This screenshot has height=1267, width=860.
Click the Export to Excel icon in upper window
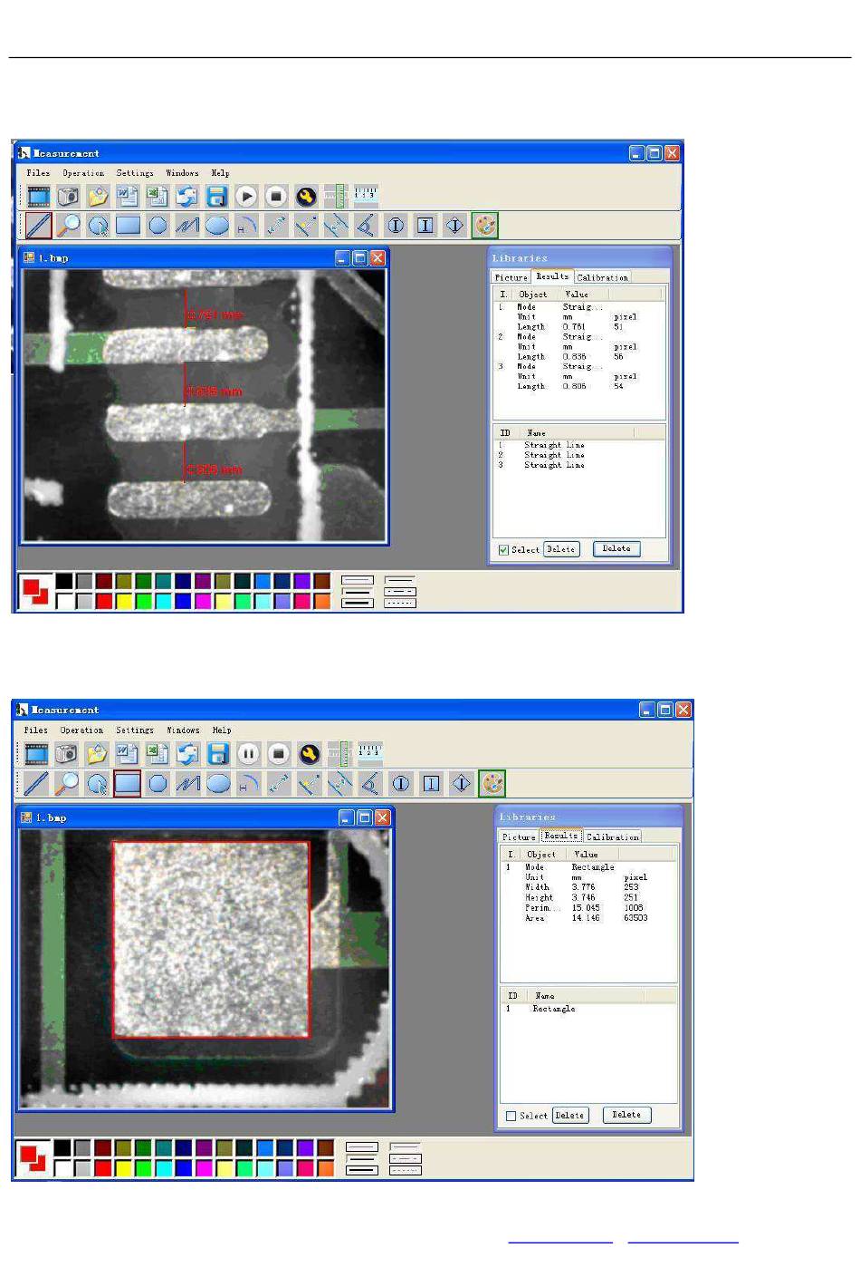coord(158,196)
